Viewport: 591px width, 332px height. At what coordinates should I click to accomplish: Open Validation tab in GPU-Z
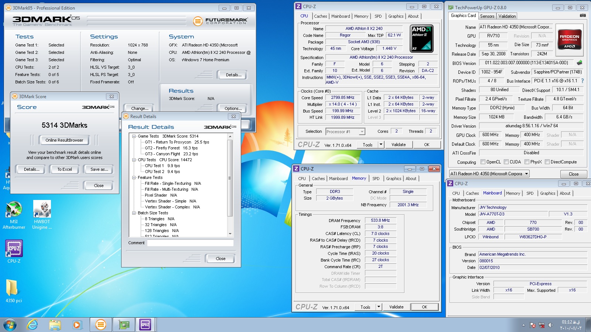tap(507, 16)
